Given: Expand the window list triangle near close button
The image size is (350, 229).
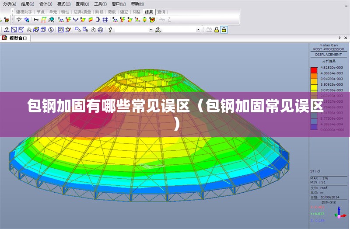Looking at the screenshot, I should coord(340,38).
